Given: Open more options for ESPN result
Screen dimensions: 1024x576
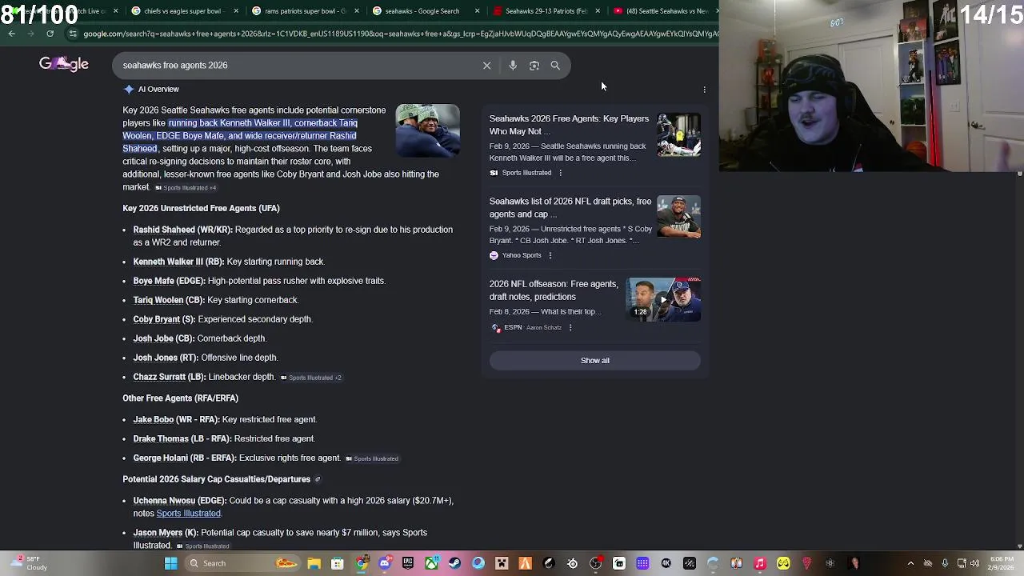Looking at the screenshot, I should 570,327.
